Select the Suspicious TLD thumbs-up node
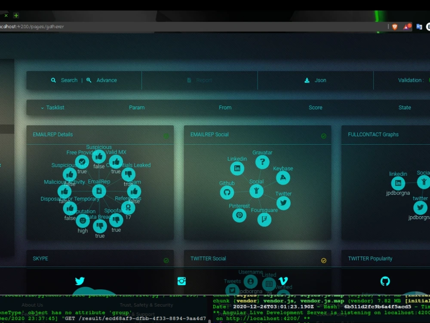 70,174
